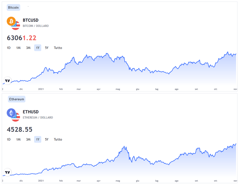Click TradingView logo on Ethereum chart
The height and width of the screenshot is (184, 239).
(7, 172)
